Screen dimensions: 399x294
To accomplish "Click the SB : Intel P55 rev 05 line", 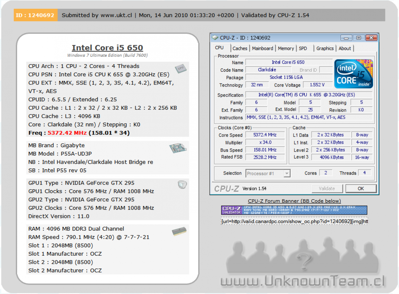I will (x=57, y=170).
